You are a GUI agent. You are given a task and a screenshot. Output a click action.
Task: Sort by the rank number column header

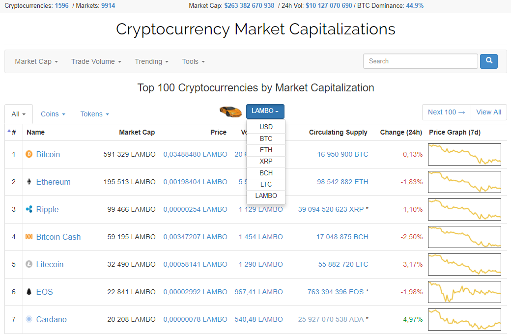click(14, 132)
